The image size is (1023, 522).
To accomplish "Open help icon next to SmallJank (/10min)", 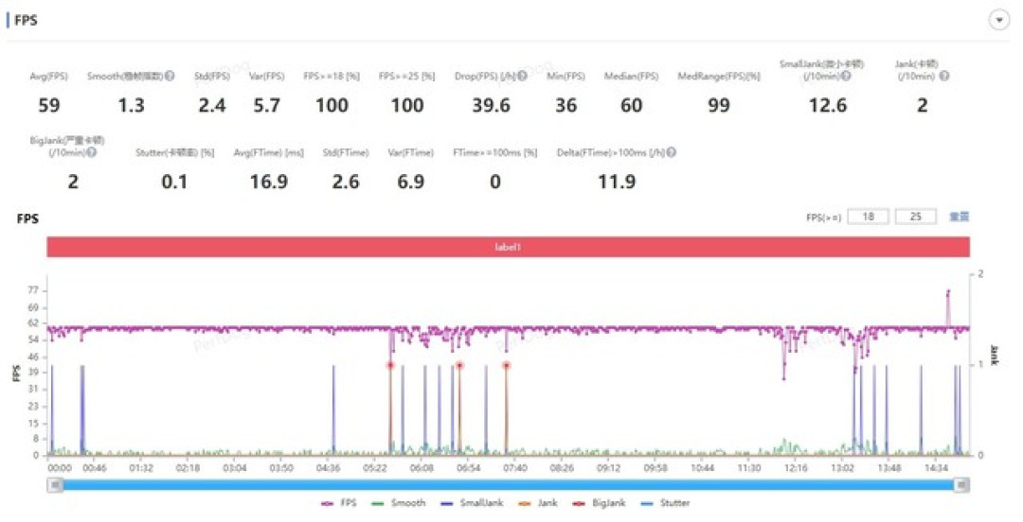I will (x=846, y=77).
